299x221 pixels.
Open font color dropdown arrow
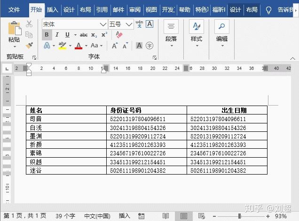(x=86, y=46)
